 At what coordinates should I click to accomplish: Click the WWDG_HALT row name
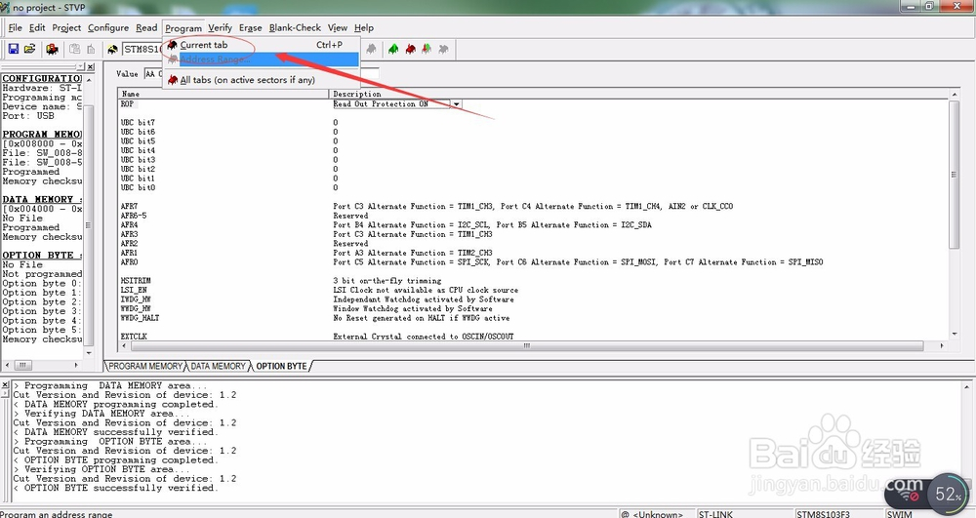point(140,318)
